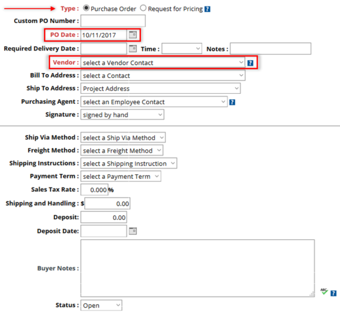Image resolution: width=340 pixels, height=314 pixels.
Task: Expand the Vendor contact dropdown
Action: click(x=163, y=63)
